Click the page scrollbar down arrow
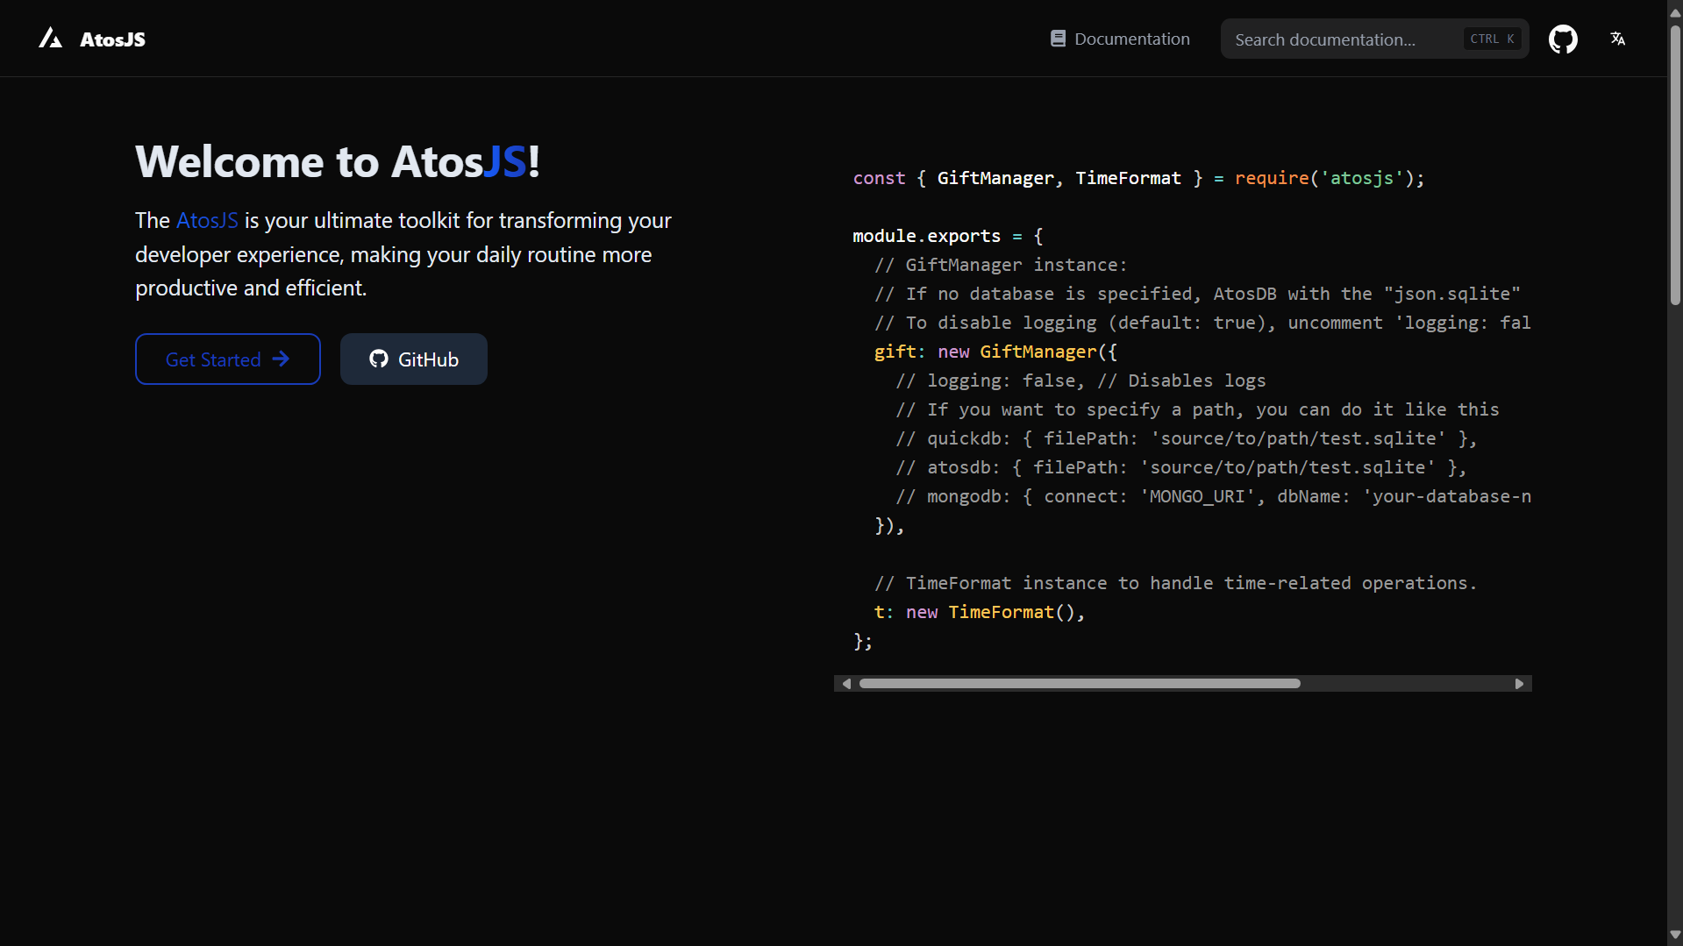The height and width of the screenshot is (946, 1683). click(x=1675, y=935)
